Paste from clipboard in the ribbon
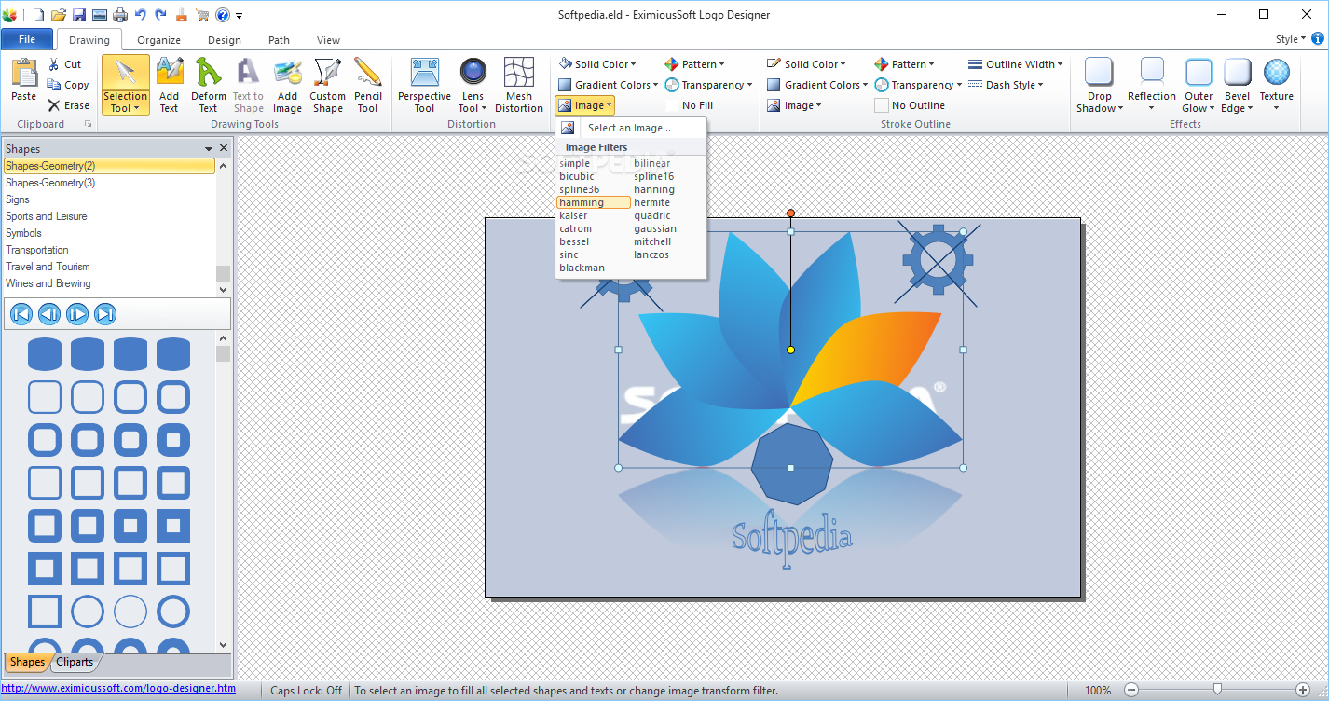The height and width of the screenshot is (701, 1329). tap(23, 81)
